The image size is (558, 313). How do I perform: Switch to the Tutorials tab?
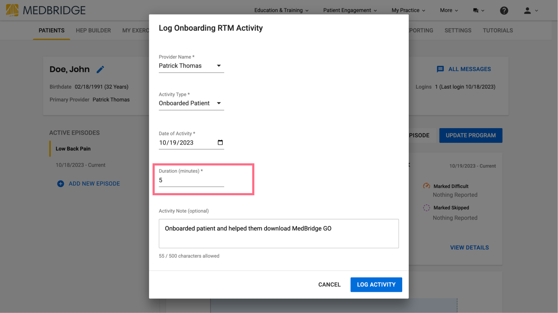[498, 31]
